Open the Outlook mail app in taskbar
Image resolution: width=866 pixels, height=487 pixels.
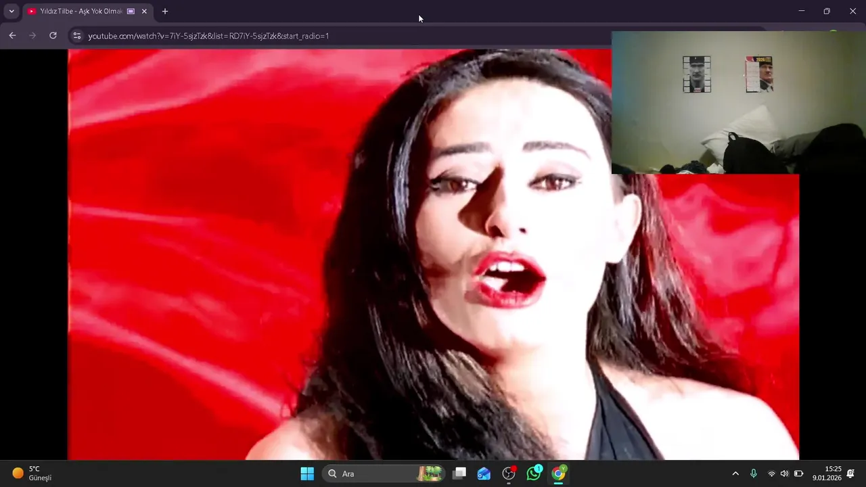[x=484, y=473]
